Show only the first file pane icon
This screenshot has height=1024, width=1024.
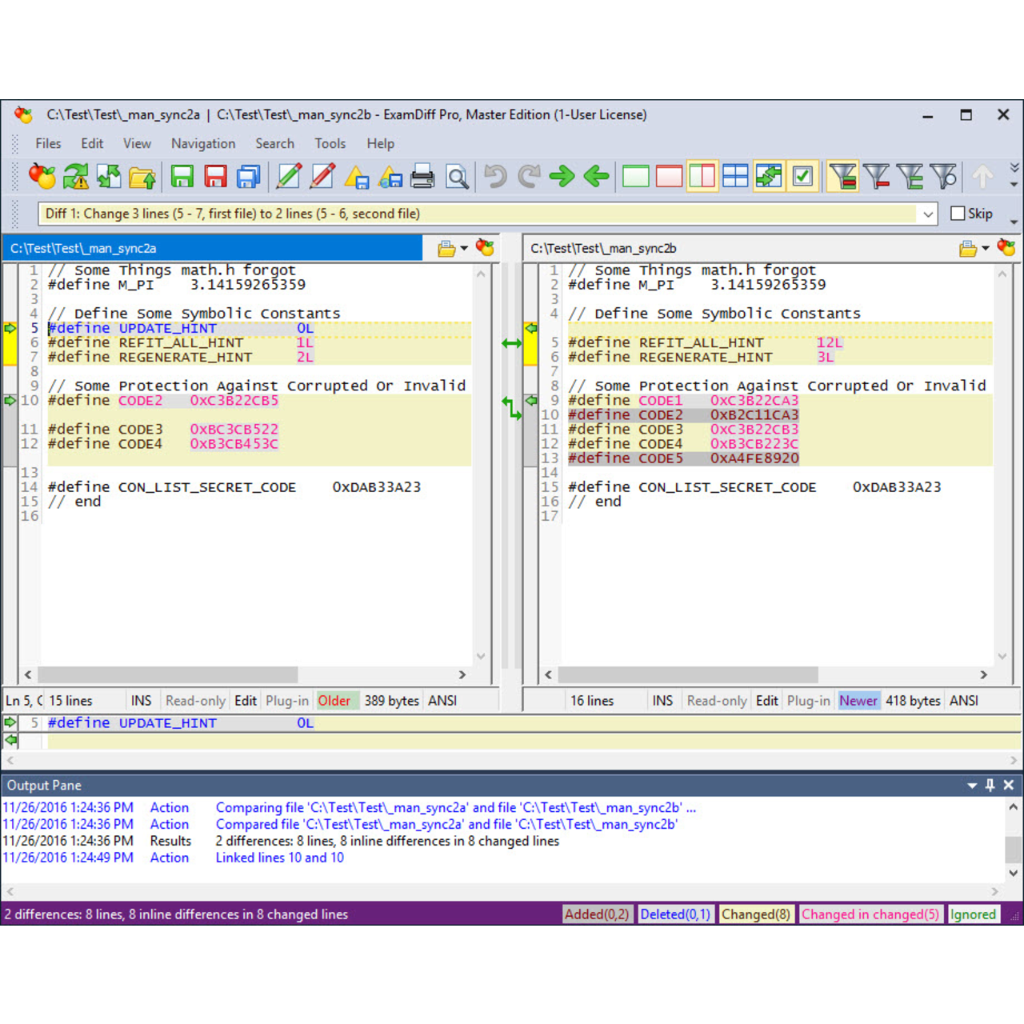(636, 176)
